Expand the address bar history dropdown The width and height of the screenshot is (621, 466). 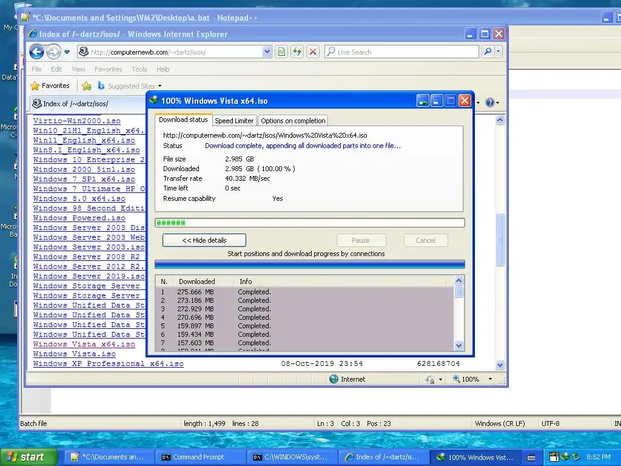(267, 52)
